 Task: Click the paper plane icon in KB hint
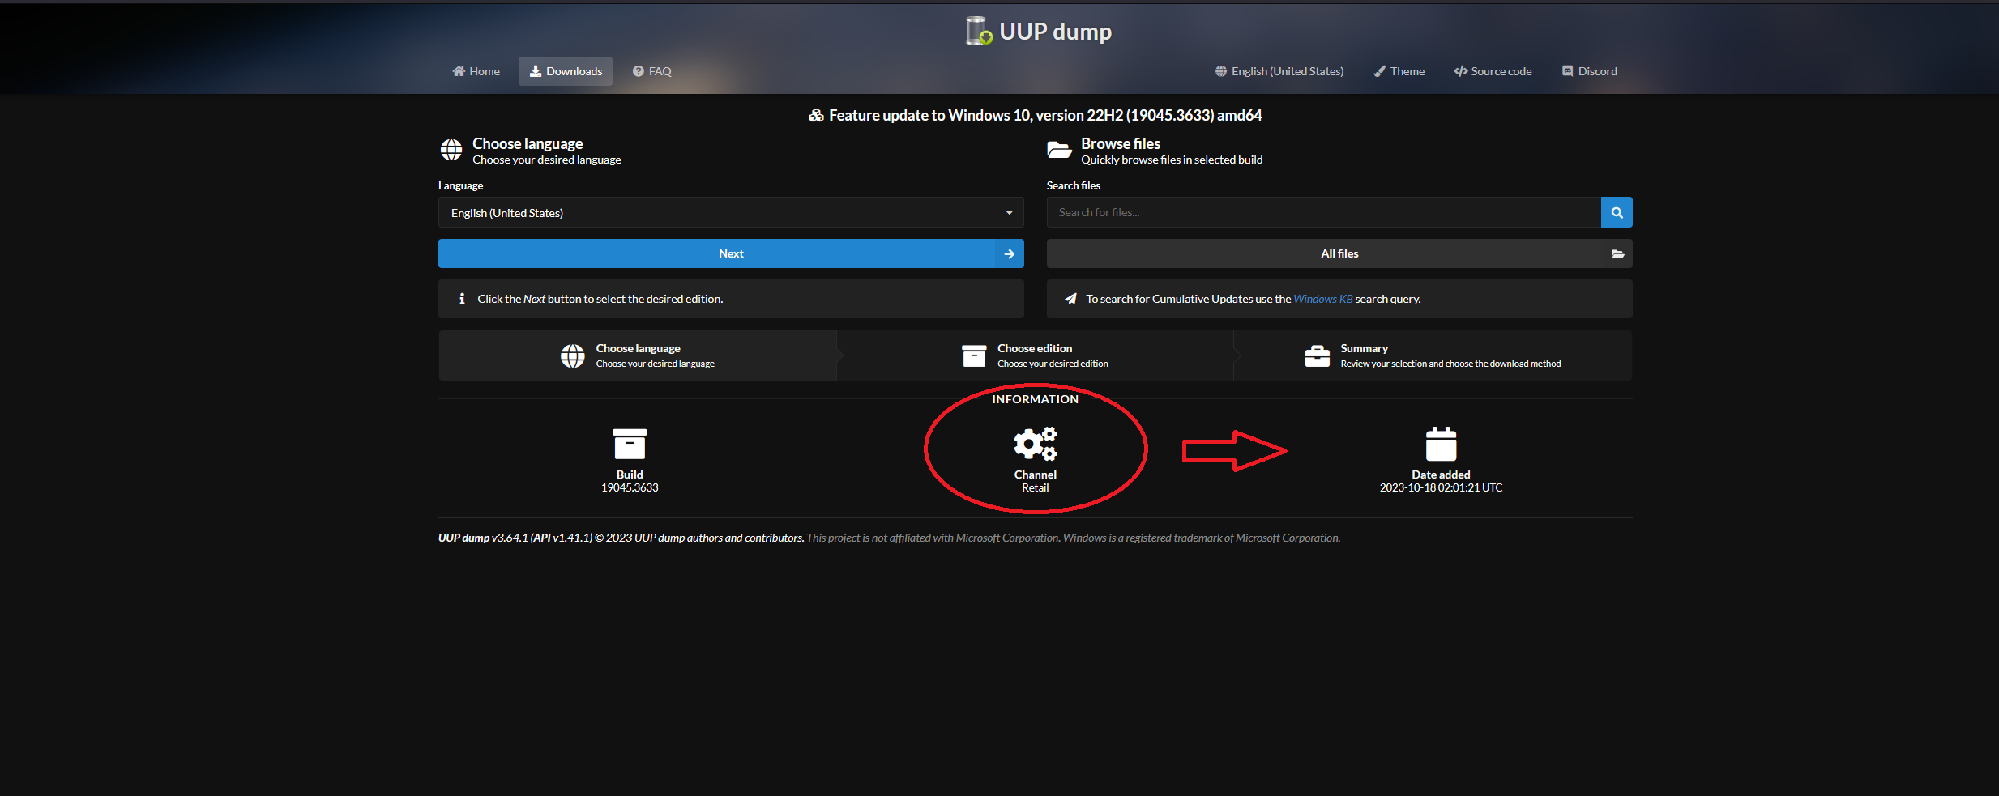[1070, 299]
